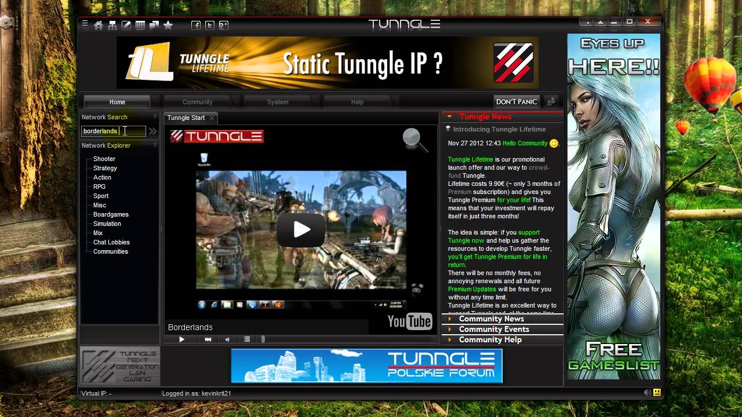The height and width of the screenshot is (417, 742).
Task: Switch to the Tunngle Start tab
Action: pos(186,118)
